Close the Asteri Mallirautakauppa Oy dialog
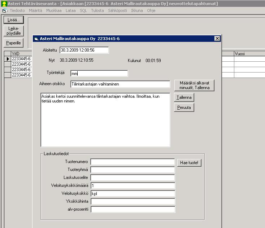Screen dimensions: 265x228 [x=217, y=39]
